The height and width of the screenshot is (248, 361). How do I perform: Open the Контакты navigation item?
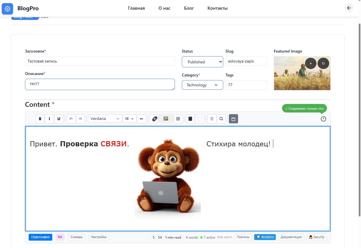point(218,8)
